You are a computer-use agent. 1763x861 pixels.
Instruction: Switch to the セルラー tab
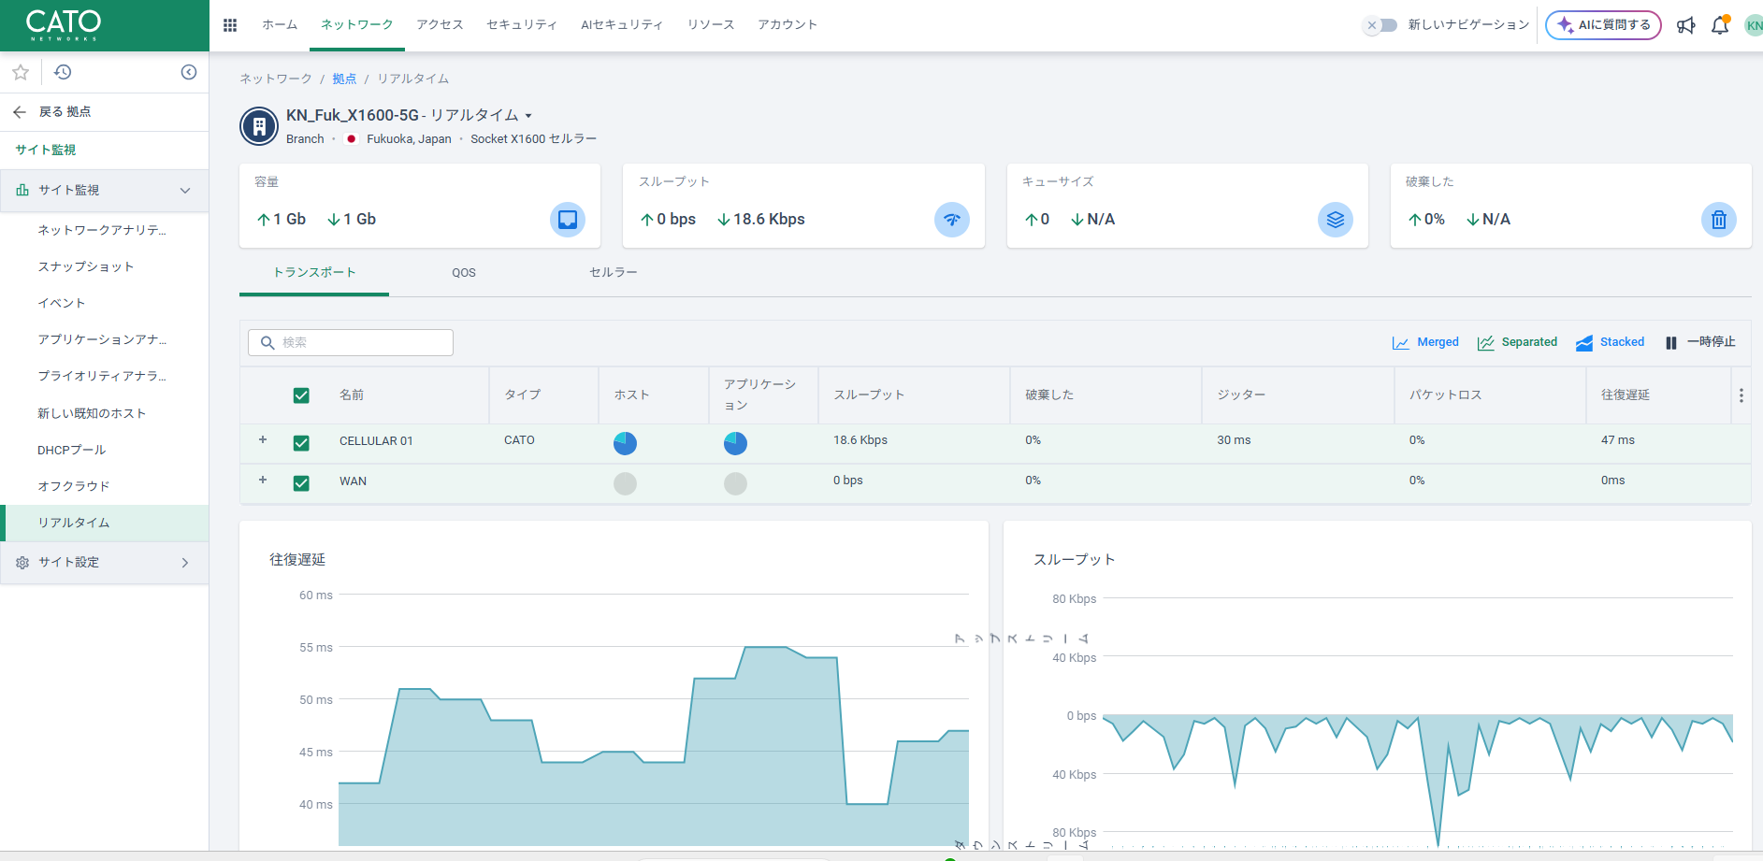(x=614, y=273)
